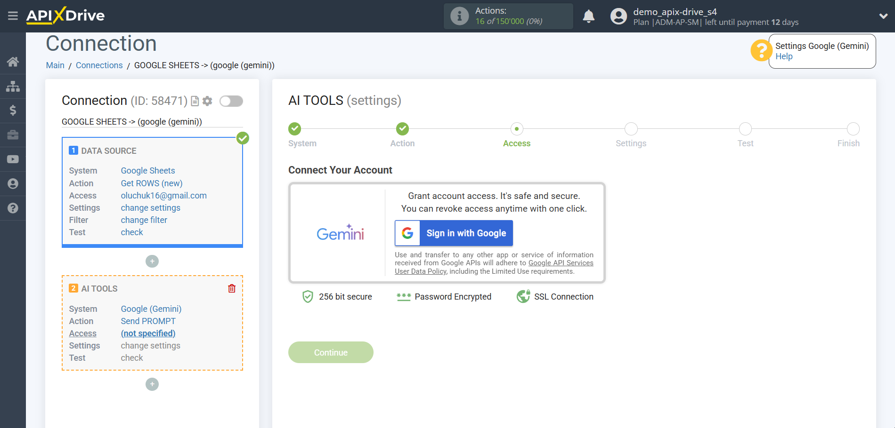Click Sign in with Google

coord(454,233)
